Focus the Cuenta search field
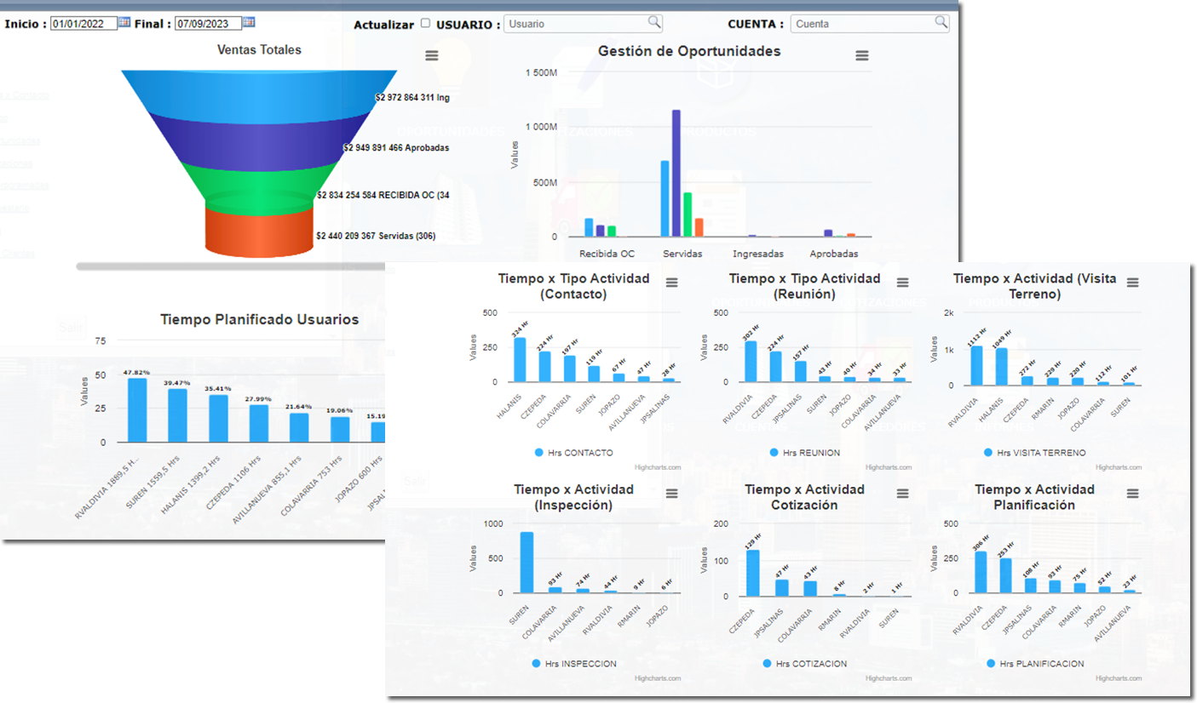1197x703 pixels. coord(870,24)
